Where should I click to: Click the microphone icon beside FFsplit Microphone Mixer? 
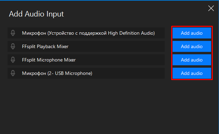pos(13,60)
